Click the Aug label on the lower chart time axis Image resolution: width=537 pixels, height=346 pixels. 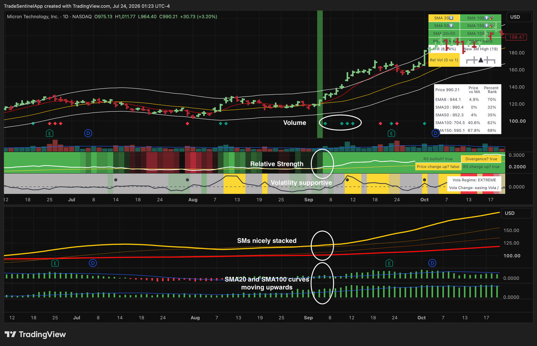coord(195,318)
